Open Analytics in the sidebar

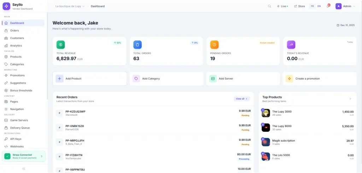23,46
